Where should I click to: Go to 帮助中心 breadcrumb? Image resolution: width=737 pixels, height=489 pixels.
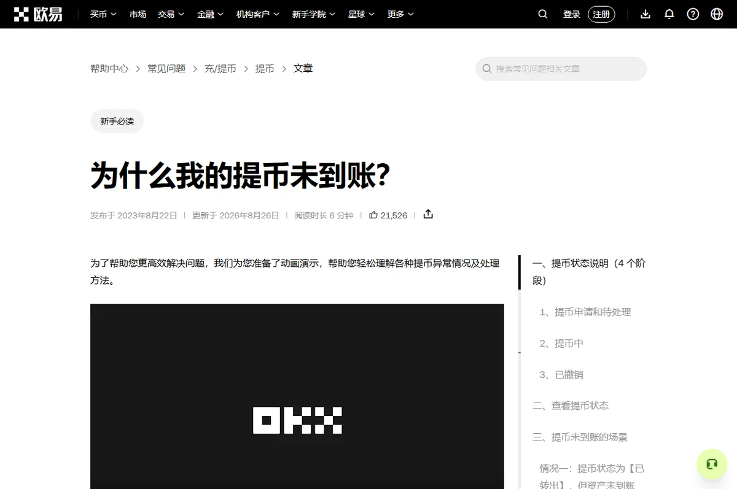coord(109,69)
